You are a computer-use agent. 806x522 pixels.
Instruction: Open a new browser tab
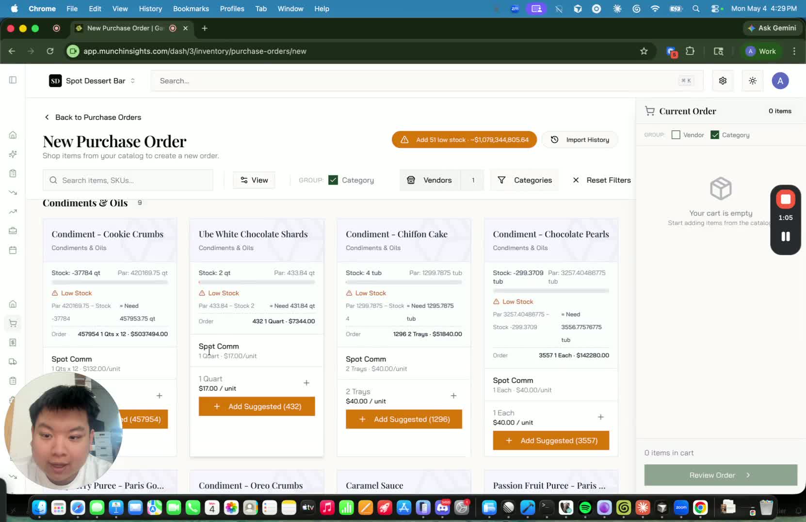(205, 28)
